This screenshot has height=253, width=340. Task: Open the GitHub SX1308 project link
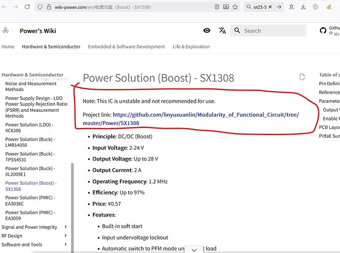206,119
